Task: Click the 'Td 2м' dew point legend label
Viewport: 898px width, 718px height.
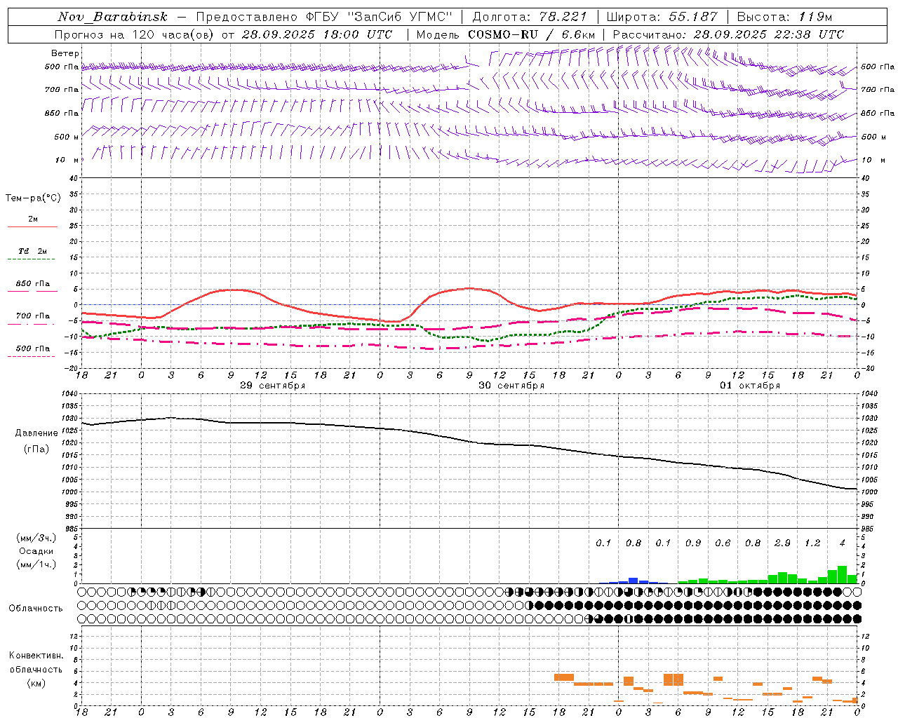Action: (32, 251)
